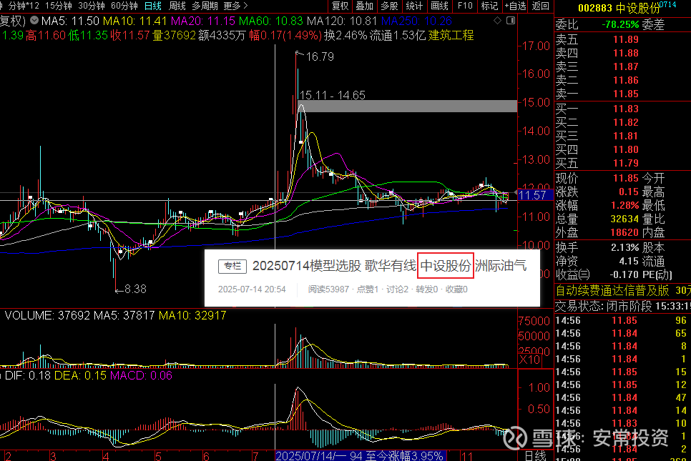Click the 外盘 18620 quote field
691x461 pixels.
click(597, 232)
